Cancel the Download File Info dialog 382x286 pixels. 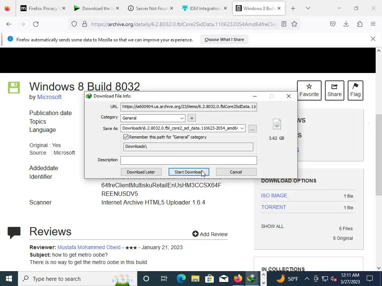pos(236,172)
